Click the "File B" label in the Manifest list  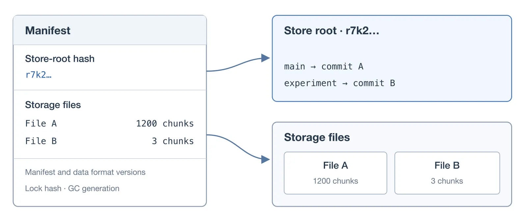41,141
